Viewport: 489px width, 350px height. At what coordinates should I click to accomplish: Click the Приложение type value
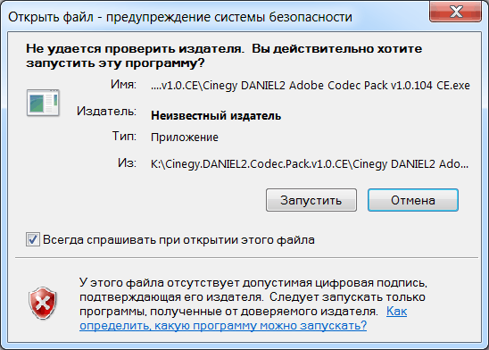[185, 137]
